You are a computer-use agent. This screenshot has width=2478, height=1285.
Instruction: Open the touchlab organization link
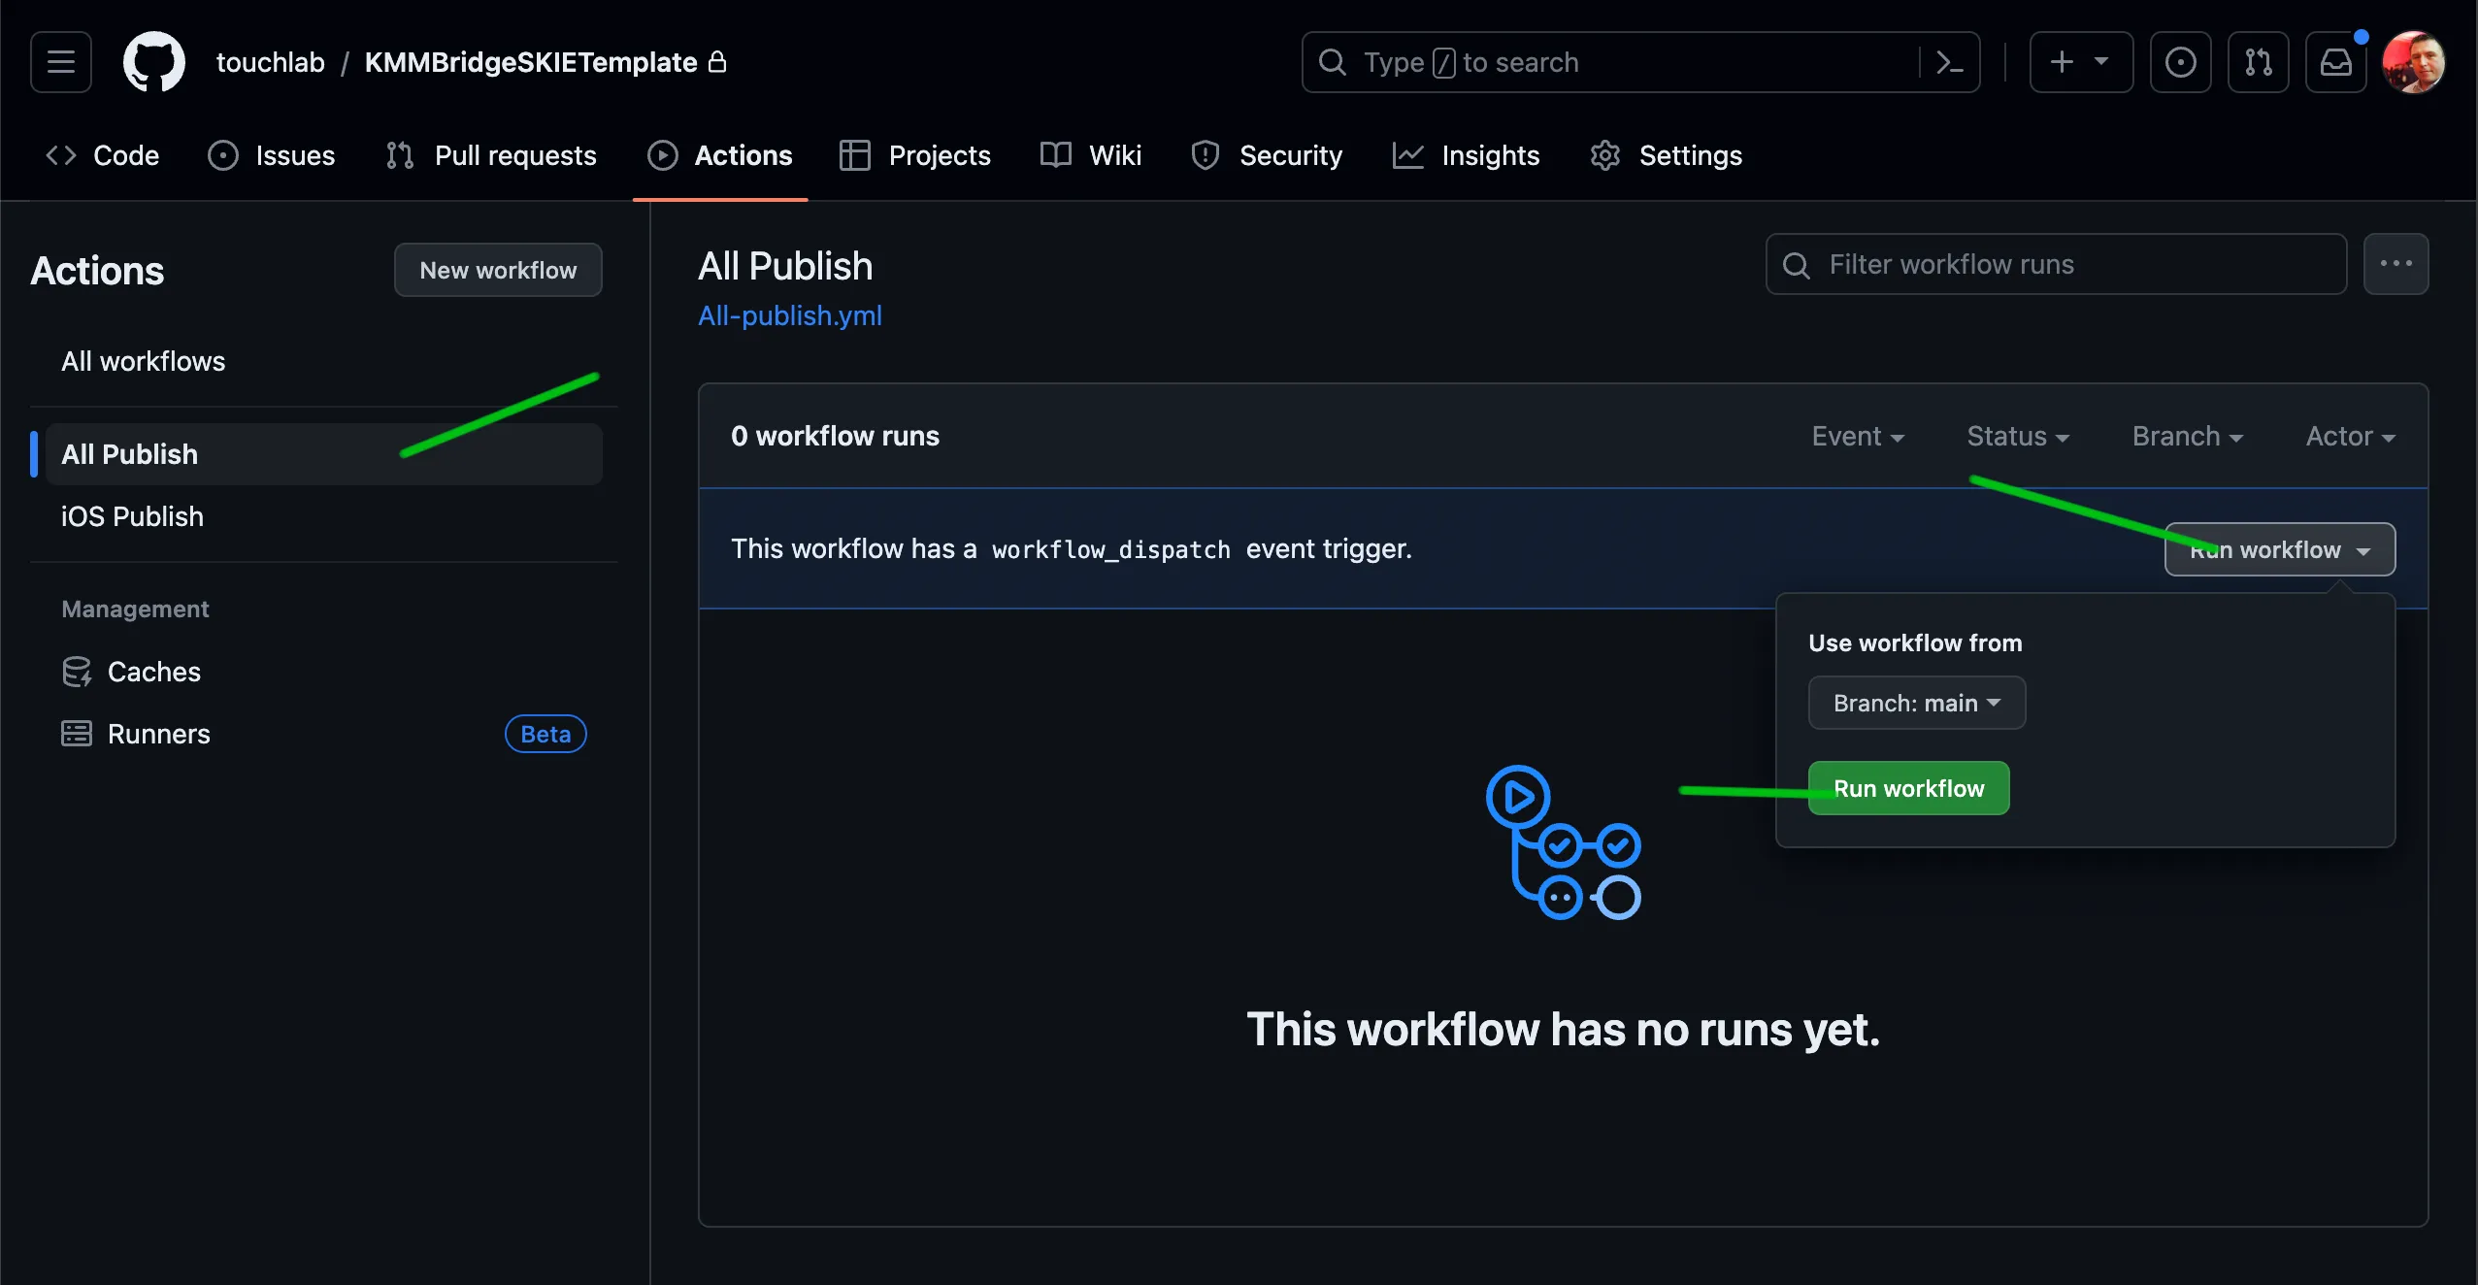(x=270, y=62)
